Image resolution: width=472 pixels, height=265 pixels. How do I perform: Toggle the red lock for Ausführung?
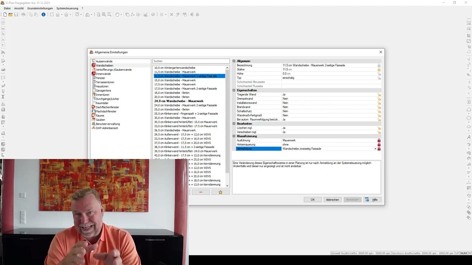(x=379, y=141)
